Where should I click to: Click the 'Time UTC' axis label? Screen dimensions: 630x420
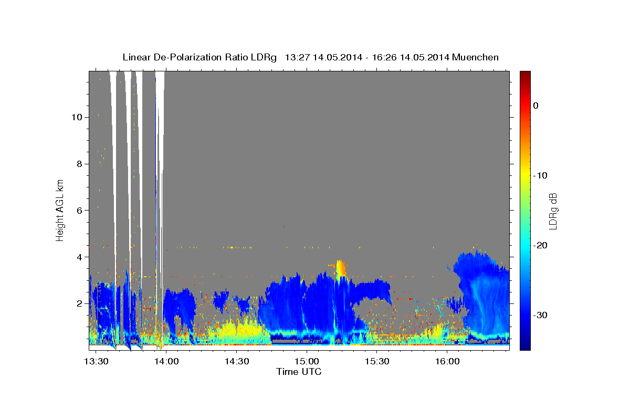(299, 372)
